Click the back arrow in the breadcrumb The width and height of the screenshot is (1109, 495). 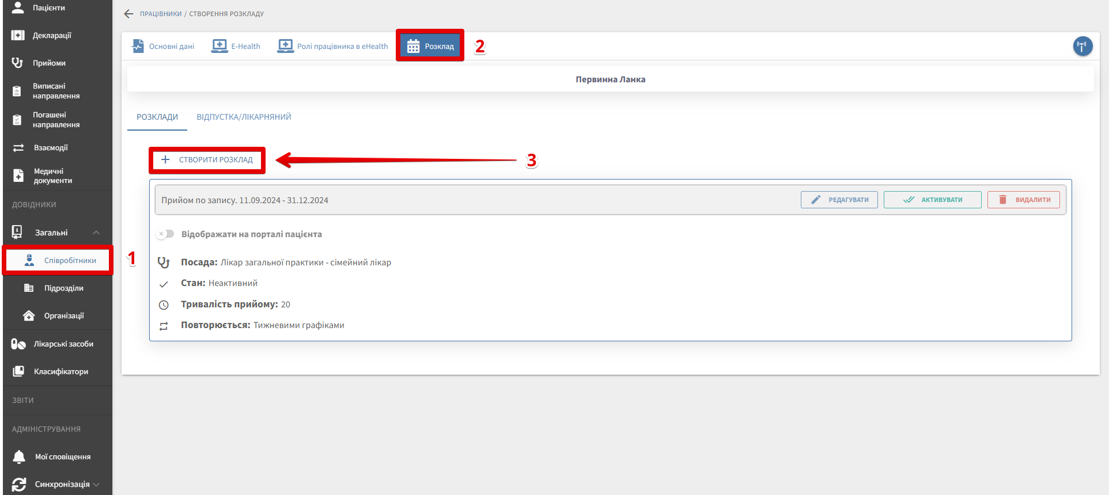[x=128, y=14]
